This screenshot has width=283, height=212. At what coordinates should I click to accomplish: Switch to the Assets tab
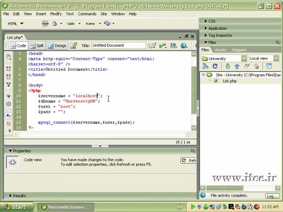click(x=220, y=50)
